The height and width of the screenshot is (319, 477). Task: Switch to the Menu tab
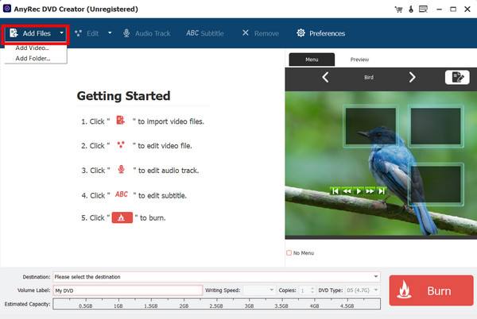click(312, 60)
